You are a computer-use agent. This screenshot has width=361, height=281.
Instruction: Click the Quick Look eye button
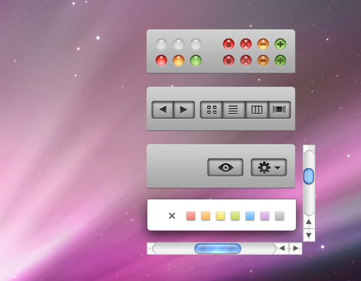click(x=225, y=167)
